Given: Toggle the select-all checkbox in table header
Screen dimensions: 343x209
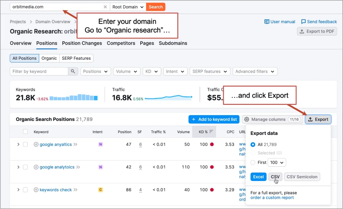Looking at the screenshot, I should [25, 131].
